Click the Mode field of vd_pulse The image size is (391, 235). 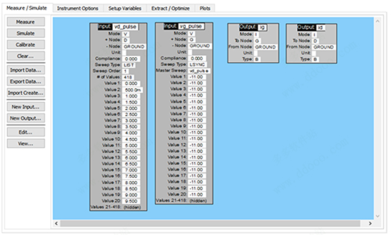pyautogui.click(x=125, y=34)
